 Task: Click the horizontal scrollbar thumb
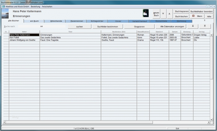click(79, 122)
